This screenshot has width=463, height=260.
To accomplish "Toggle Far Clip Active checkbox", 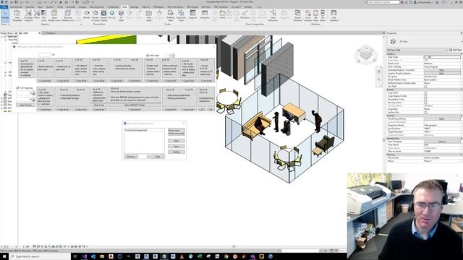I will (x=425, y=103).
